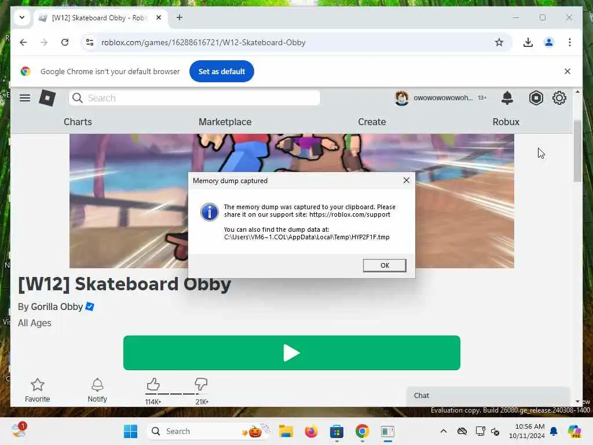This screenshot has height=445, width=593.
Task: Click the Chrome address bar URL
Action: [x=203, y=42]
